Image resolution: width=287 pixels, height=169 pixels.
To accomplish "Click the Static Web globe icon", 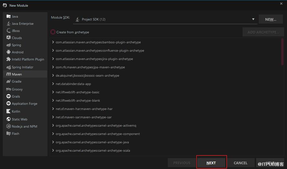I will (x=8, y=119).
